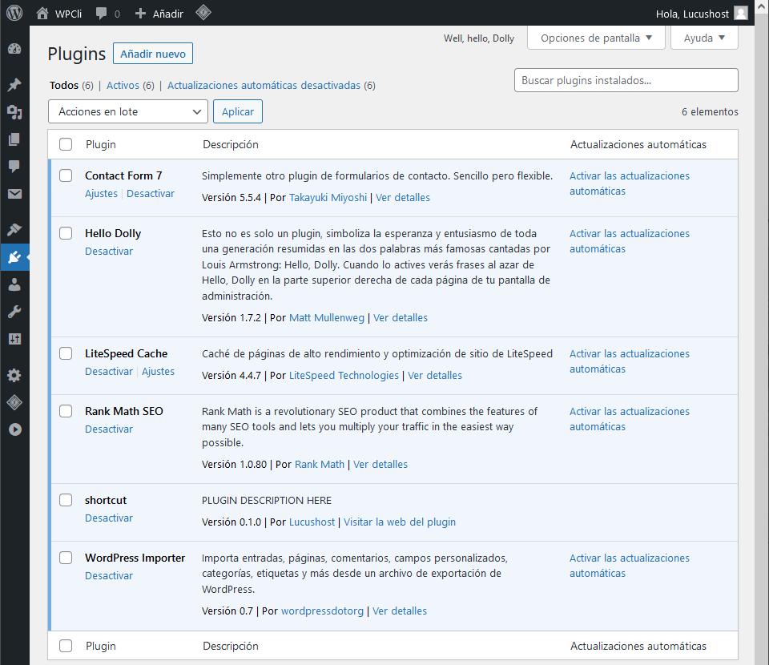
Task: Open the WordPress logo menu
Action: (14, 13)
